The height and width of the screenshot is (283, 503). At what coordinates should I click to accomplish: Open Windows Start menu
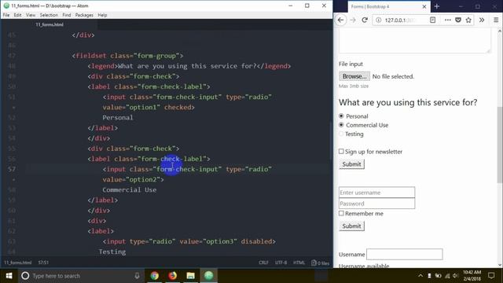9,276
